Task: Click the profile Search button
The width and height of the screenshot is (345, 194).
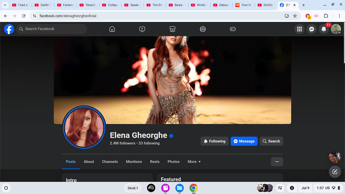Action: [271, 141]
